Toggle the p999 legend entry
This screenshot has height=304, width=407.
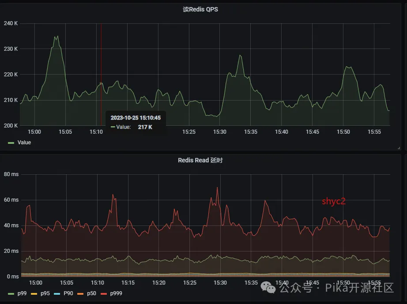(116, 293)
